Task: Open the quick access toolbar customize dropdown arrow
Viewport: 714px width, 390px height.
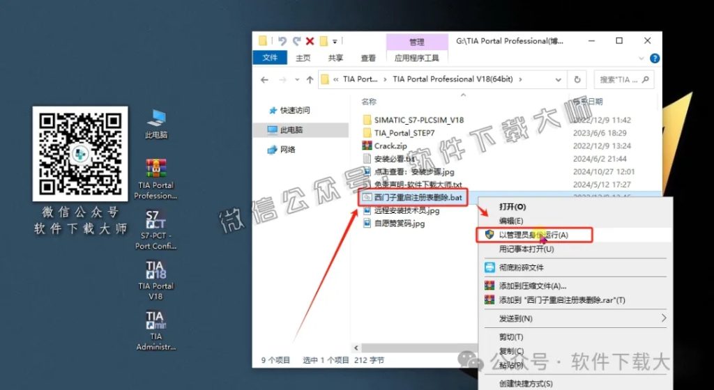Action: tap(335, 41)
